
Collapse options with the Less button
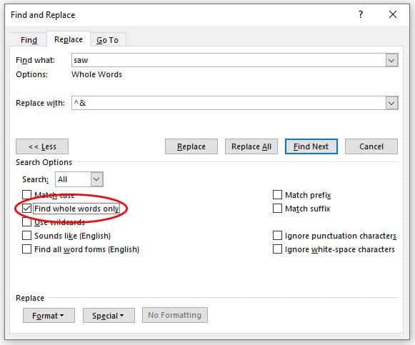click(x=42, y=146)
